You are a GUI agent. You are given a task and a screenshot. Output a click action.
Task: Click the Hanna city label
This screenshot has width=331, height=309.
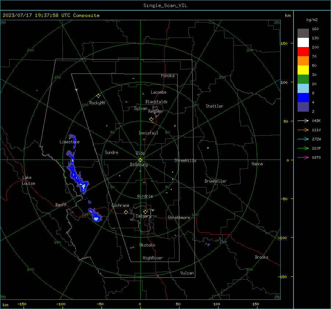pyautogui.click(x=257, y=164)
